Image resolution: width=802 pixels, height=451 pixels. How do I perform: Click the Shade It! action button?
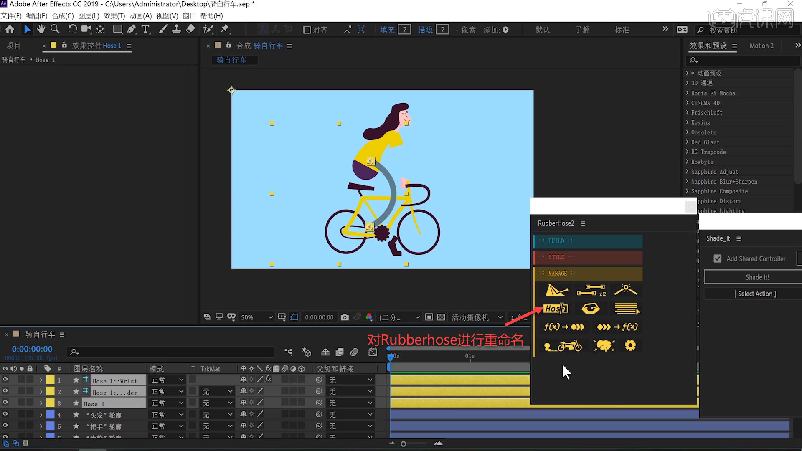coord(757,277)
